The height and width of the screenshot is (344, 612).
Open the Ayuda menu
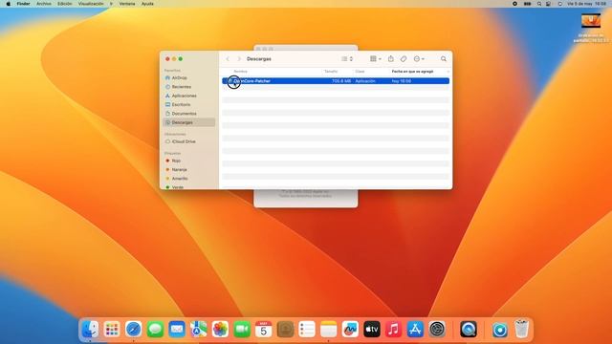(x=147, y=4)
